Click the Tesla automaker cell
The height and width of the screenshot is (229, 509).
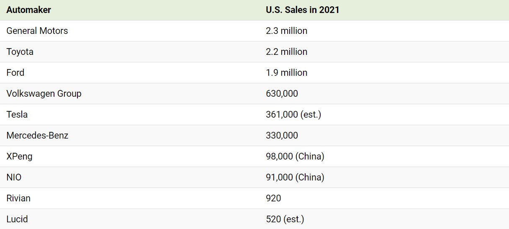tap(17, 114)
